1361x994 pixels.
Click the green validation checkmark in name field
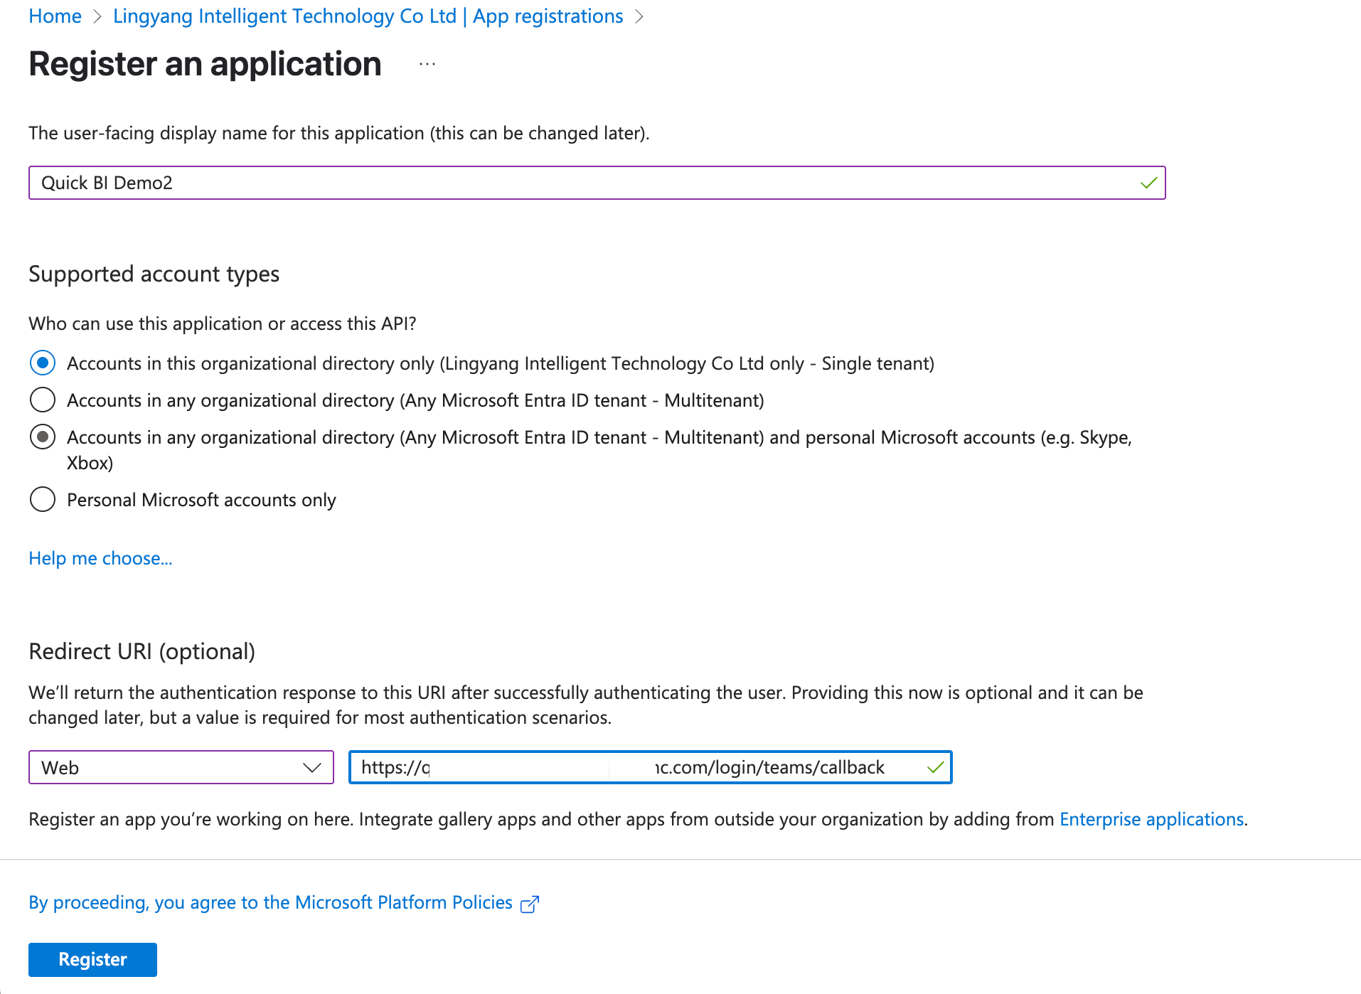point(1148,183)
